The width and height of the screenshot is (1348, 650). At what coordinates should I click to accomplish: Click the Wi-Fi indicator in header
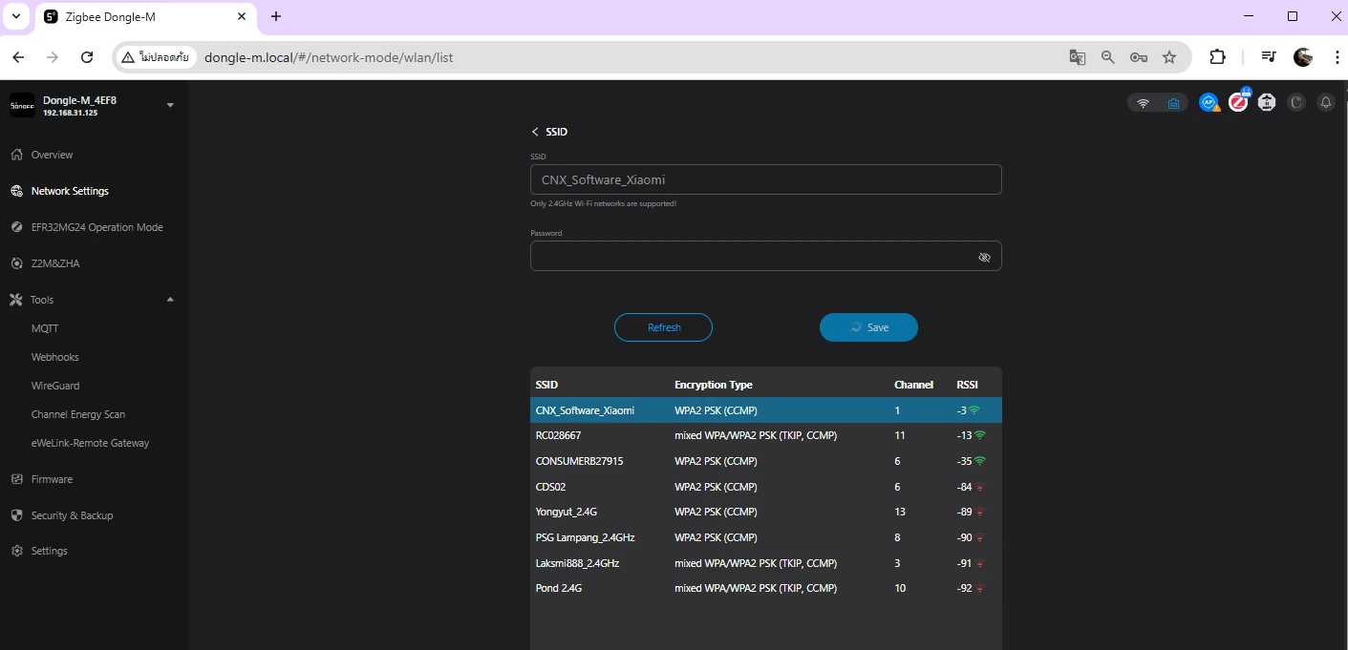pyautogui.click(x=1143, y=103)
